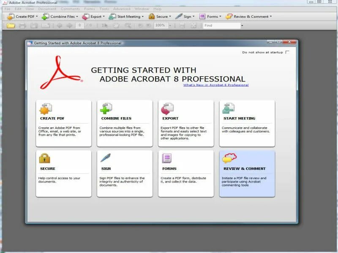Screen dimensions: 338x253
Task: Click the Review & Comment card's bubbles icon
Action: pyautogui.click(x=229, y=158)
